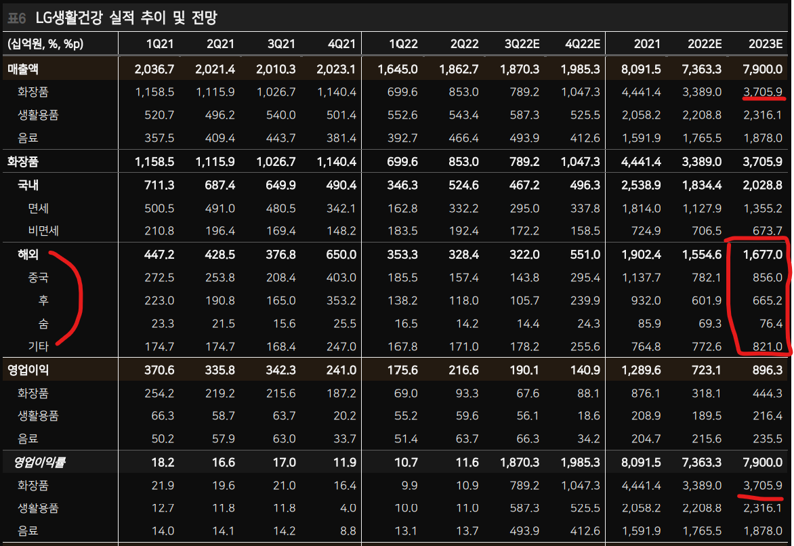The image size is (794, 546).
Task: Select 비면세 value 724.9 for 2021
Action: (646, 231)
